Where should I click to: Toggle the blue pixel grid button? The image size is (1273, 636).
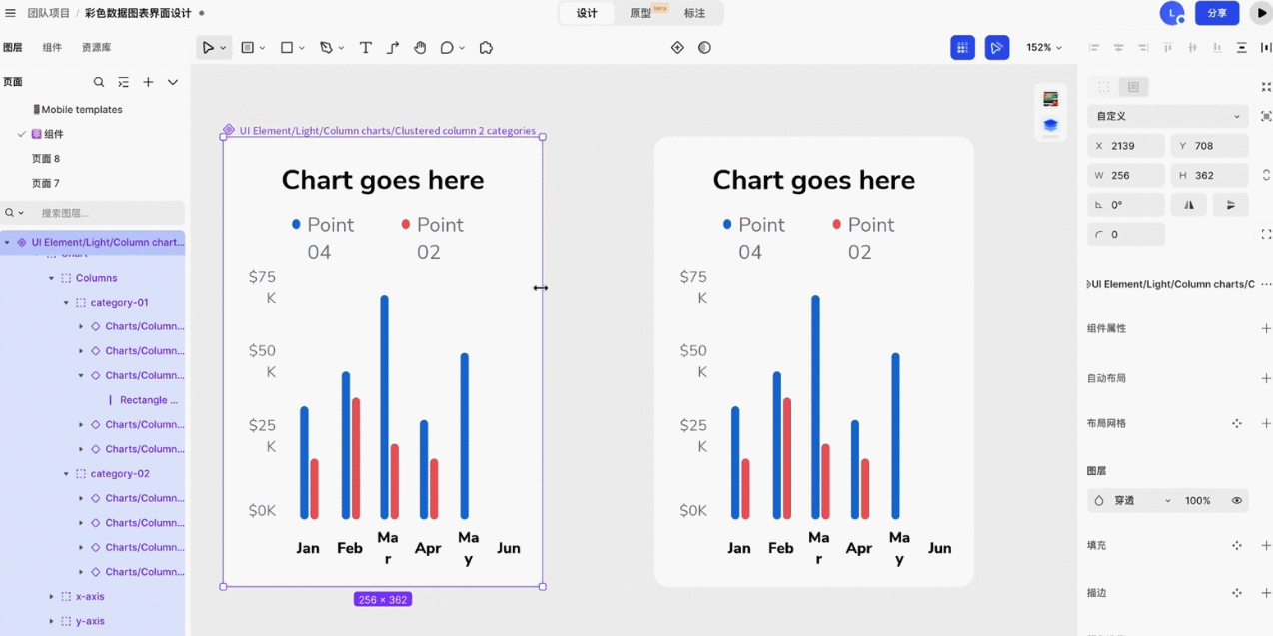click(962, 48)
